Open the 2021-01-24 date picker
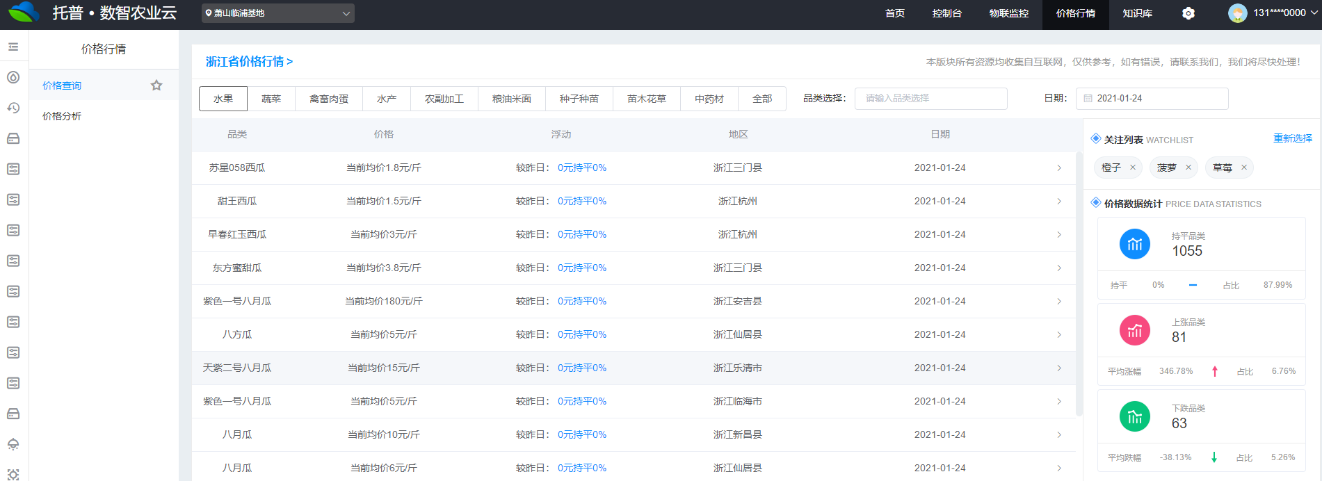 (1152, 99)
